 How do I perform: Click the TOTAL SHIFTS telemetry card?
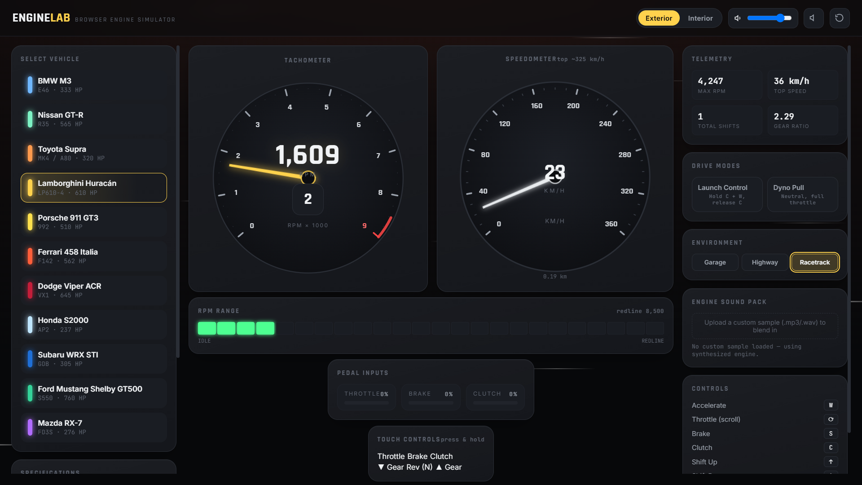(727, 120)
